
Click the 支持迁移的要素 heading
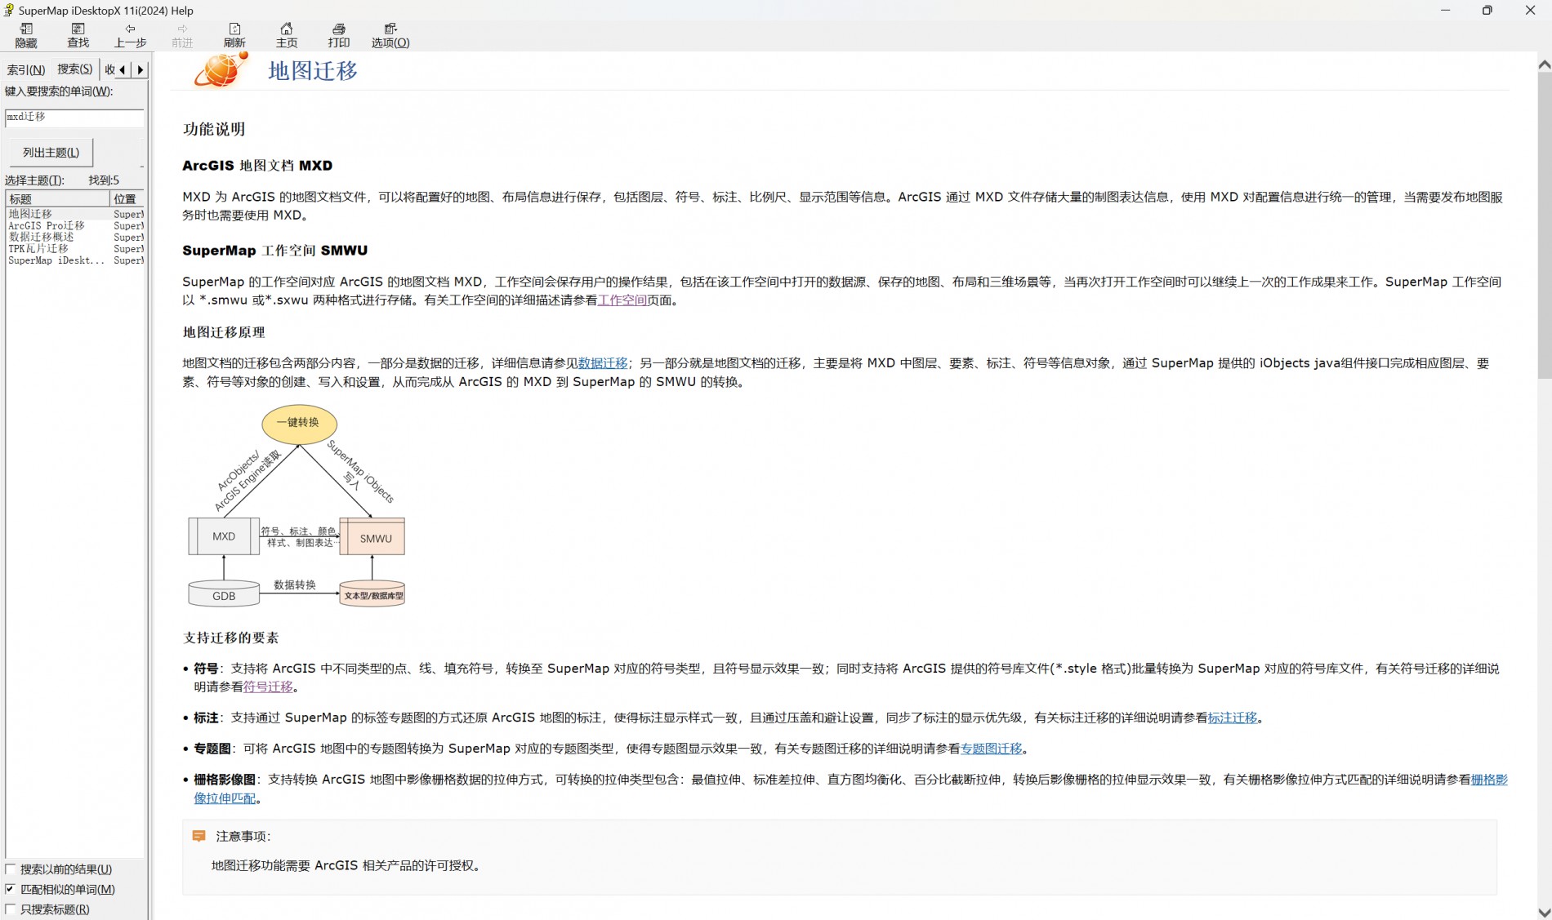[230, 638]
